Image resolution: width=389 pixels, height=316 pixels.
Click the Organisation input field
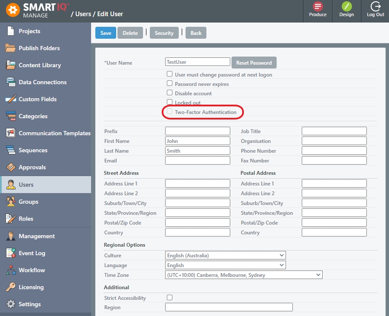(334, 141)
